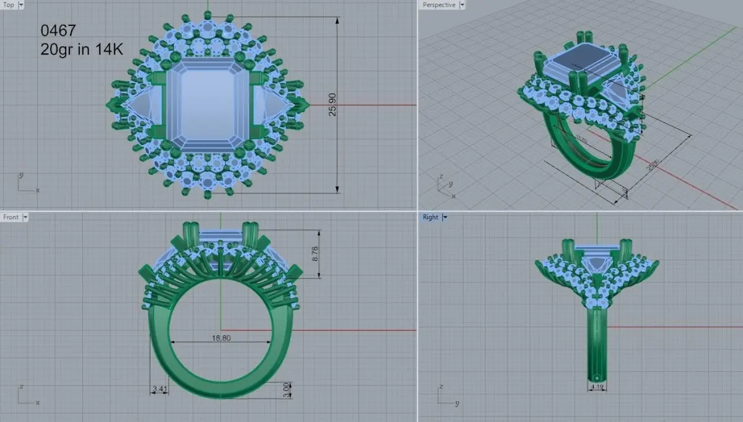Select the '0467' text annotation

[x=58, y=30]
